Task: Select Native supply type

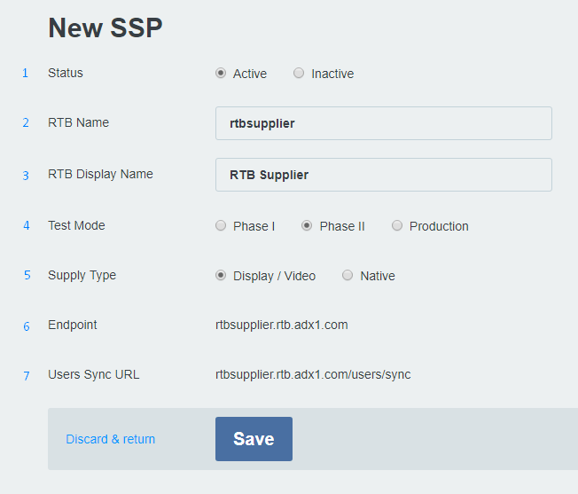Action: pos(348,276)
